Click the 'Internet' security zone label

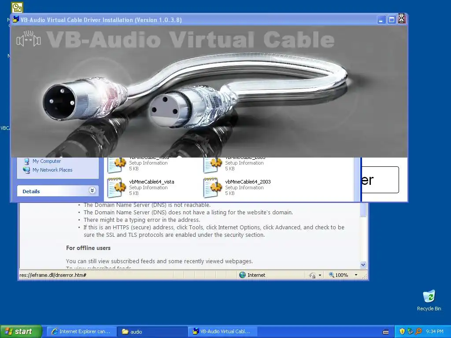coord(256,275)
